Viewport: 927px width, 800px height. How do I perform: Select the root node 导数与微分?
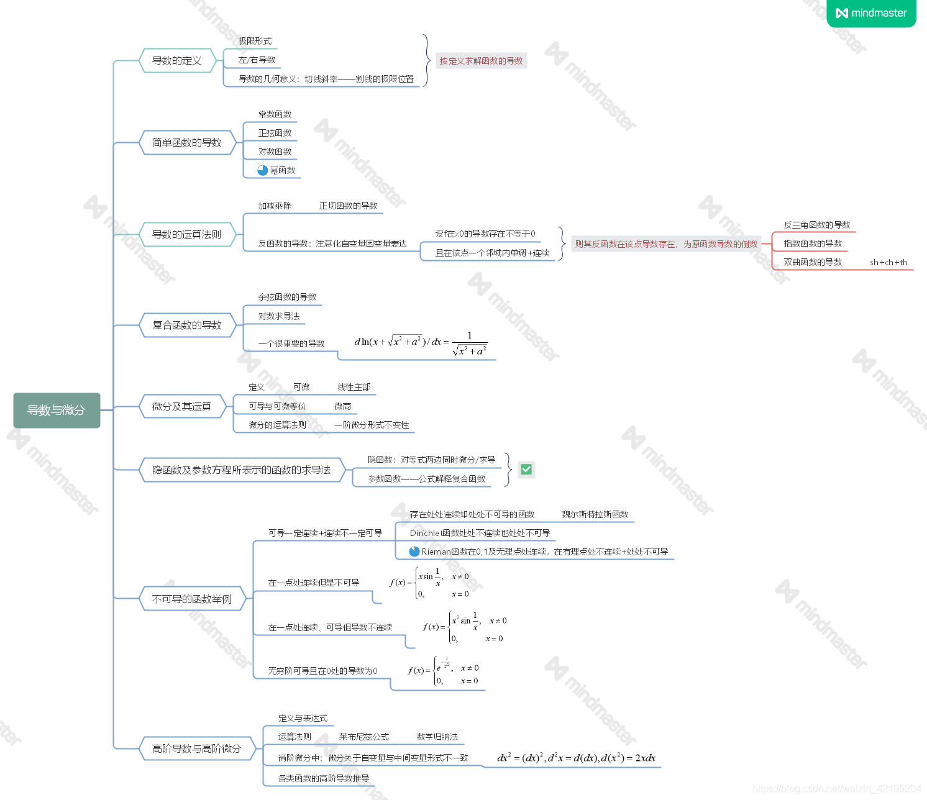point(57,410)
